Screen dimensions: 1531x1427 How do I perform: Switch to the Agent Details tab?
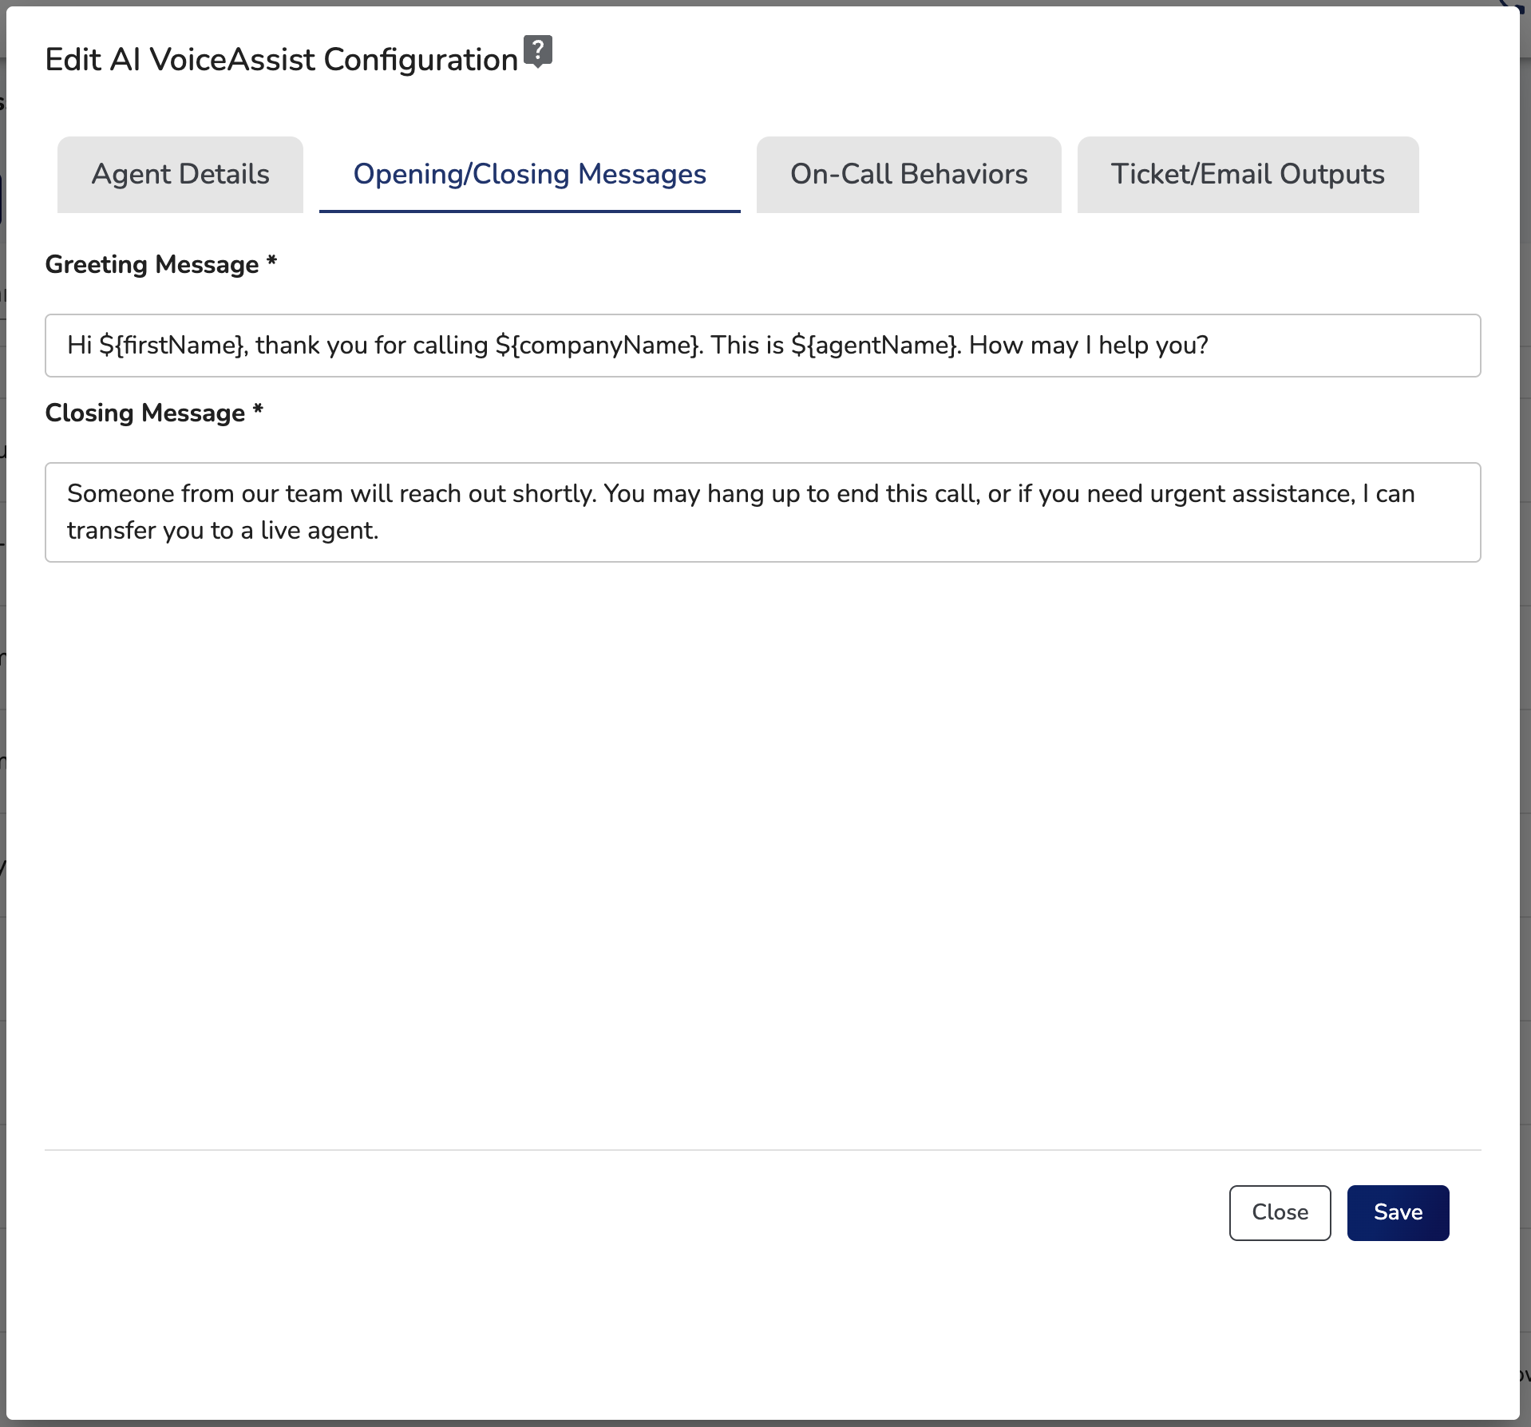[180, 174]
